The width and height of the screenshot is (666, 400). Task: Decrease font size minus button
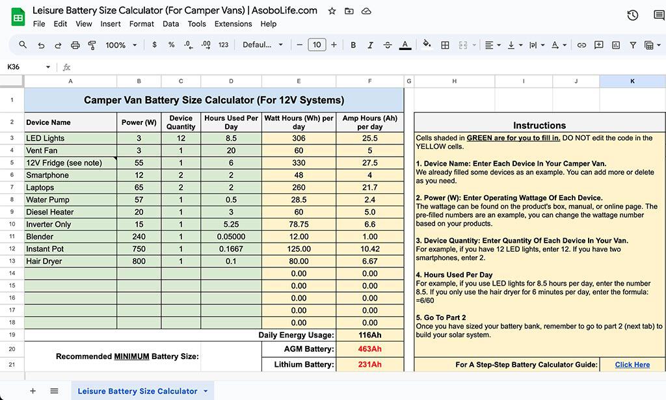coord(299,45)
